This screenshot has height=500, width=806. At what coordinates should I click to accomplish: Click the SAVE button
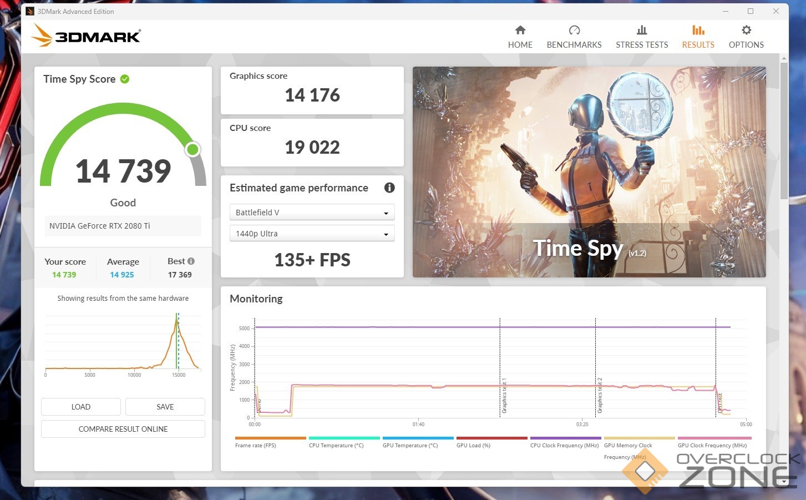pos(165,407)
